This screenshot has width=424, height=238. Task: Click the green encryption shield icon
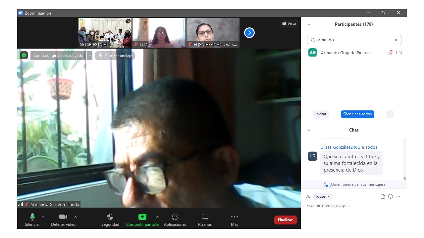point(24,55)
